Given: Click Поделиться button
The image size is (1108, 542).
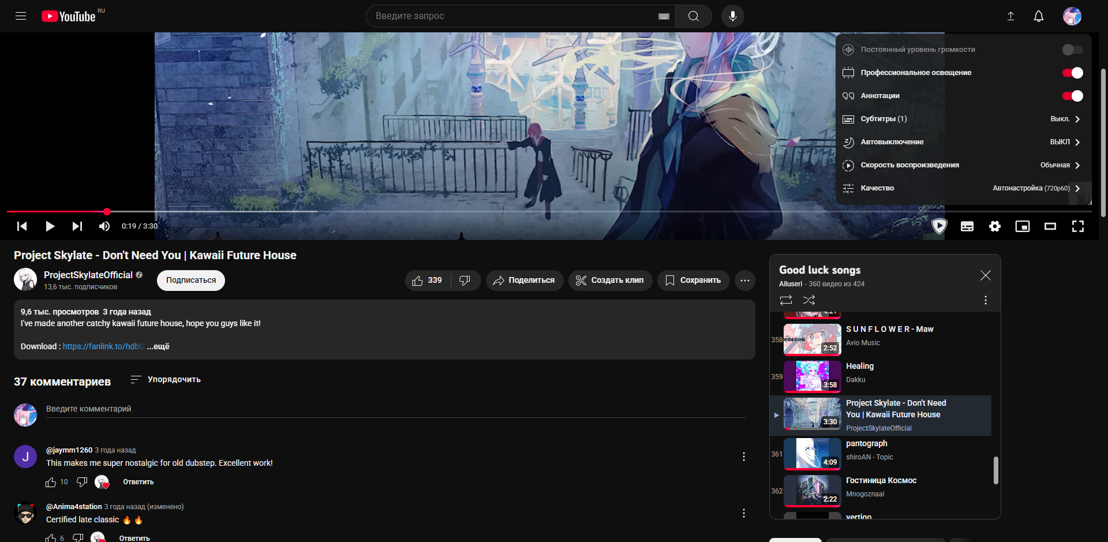Looking at the screenshot, I should coord(525,281).
